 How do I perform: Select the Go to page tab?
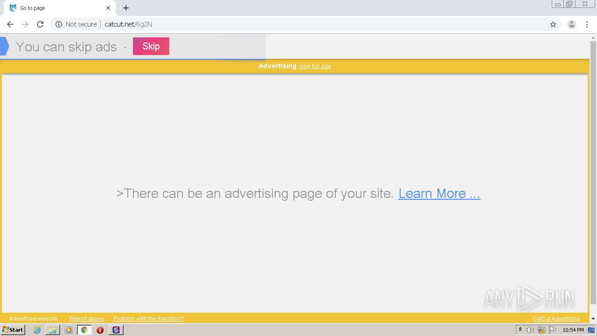click(58, 8)
